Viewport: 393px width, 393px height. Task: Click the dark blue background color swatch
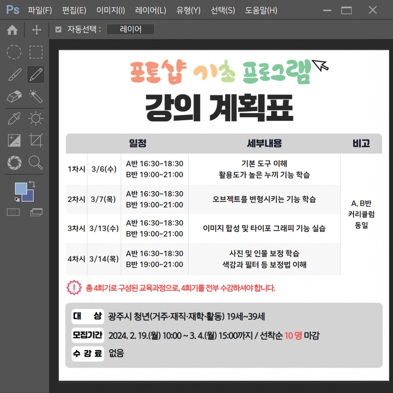[x=30, y=197]
